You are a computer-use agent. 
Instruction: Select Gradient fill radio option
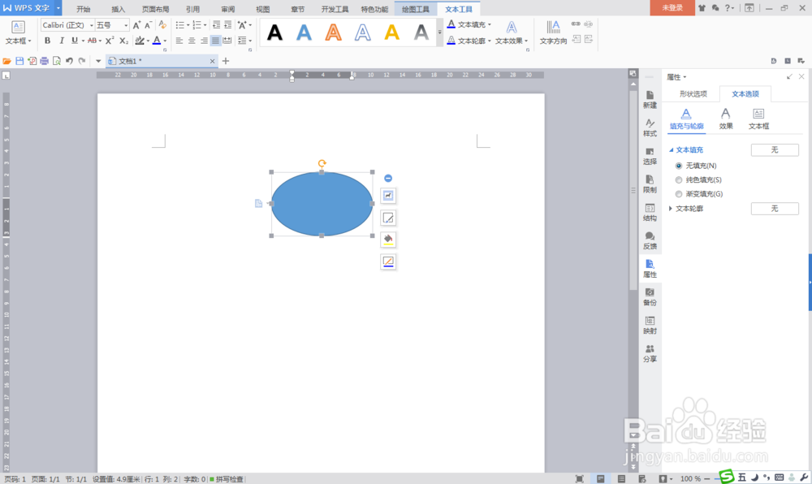click(678, 193)
